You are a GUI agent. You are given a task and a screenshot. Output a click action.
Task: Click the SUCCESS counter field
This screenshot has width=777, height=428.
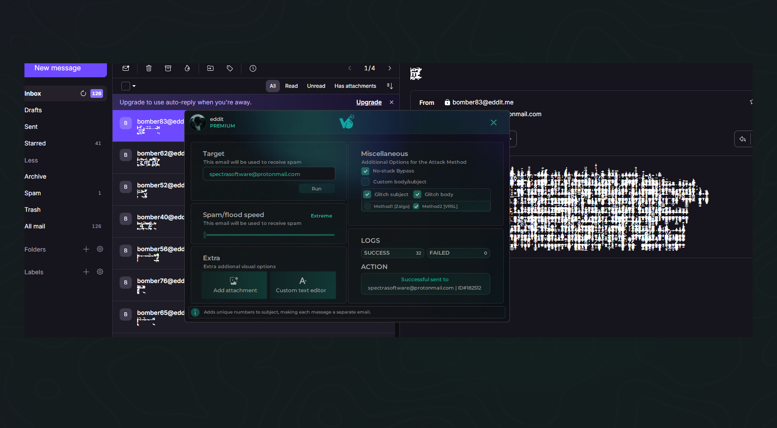tap(392, 253)
